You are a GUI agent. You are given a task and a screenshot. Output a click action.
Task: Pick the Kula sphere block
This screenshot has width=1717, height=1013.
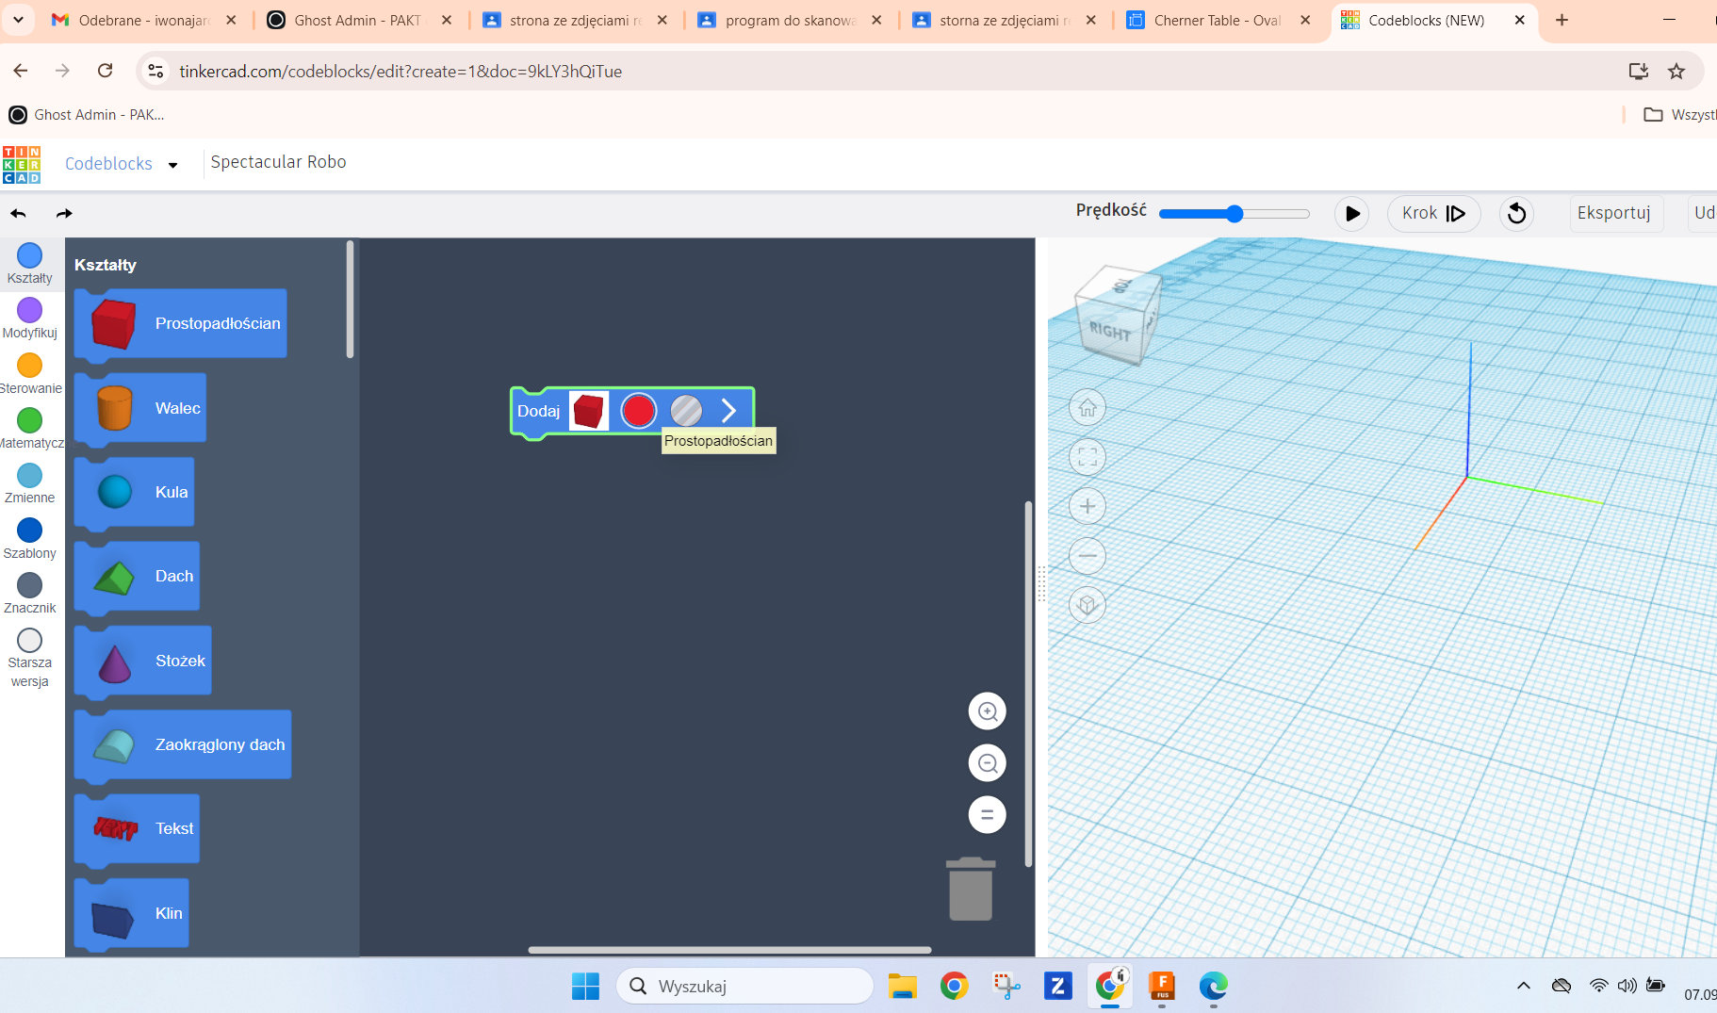[x=134, y=492]
